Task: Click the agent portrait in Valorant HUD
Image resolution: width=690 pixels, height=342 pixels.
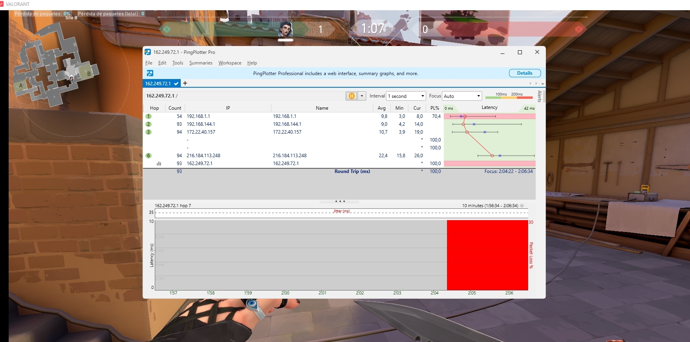Action: pyautogui.click(x=286, y=29)
